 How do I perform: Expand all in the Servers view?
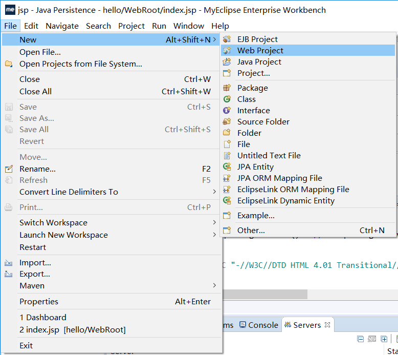point(384,339)
